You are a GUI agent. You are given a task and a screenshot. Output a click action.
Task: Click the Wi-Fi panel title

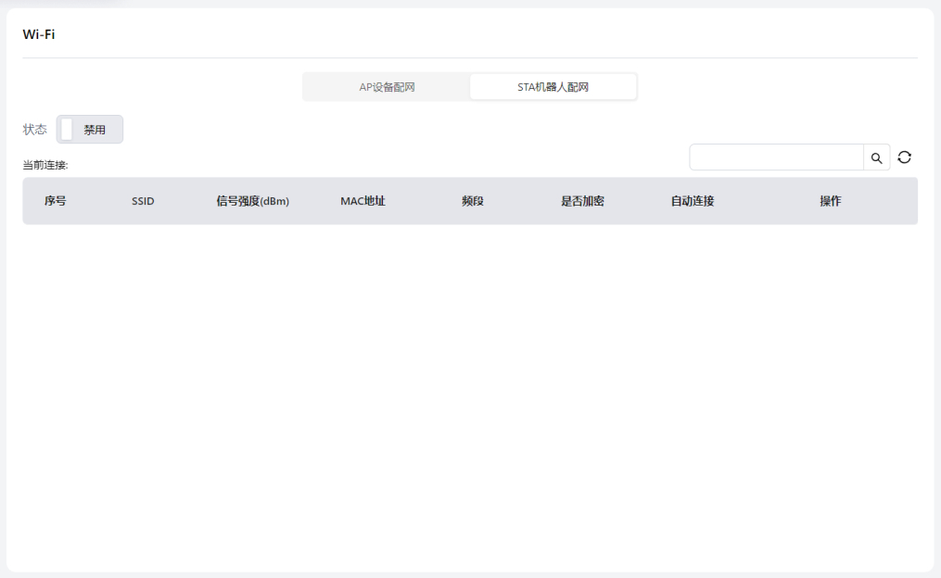pyautogui.click(x=38, y=34)
